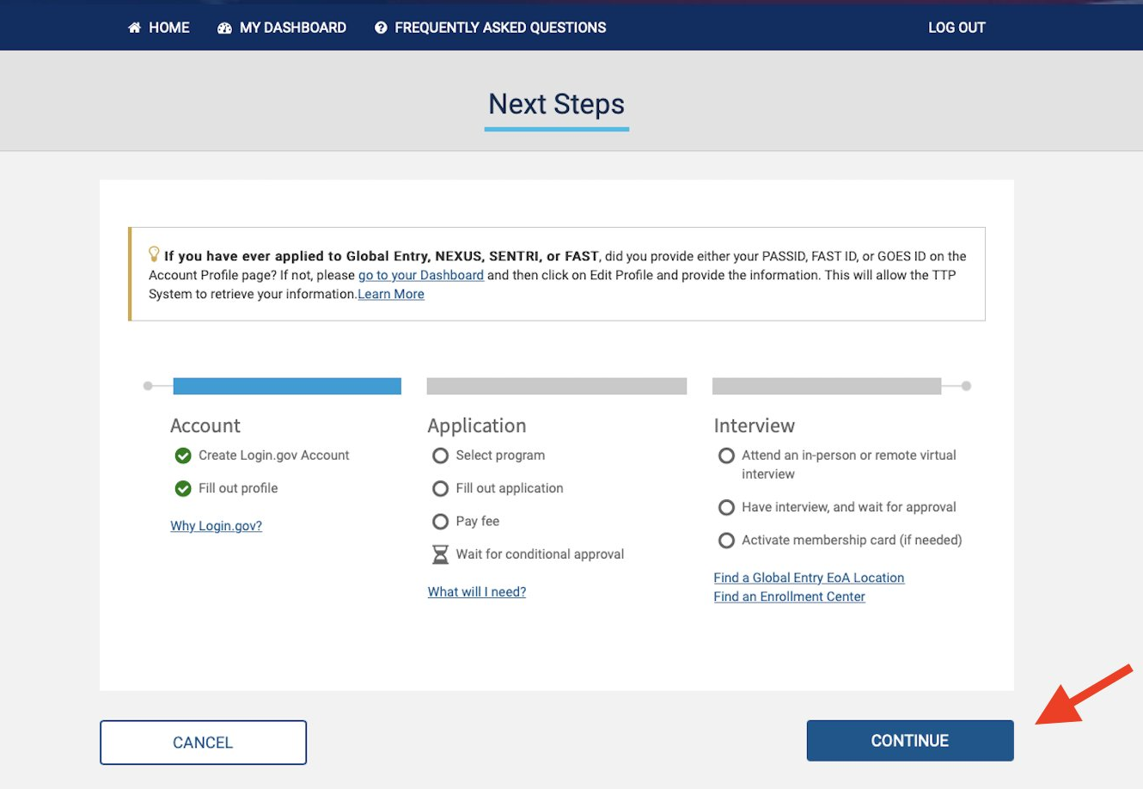Screen dimensions: 1143x789
Task: Click the Application section heading
Action: tap(477, 425)
